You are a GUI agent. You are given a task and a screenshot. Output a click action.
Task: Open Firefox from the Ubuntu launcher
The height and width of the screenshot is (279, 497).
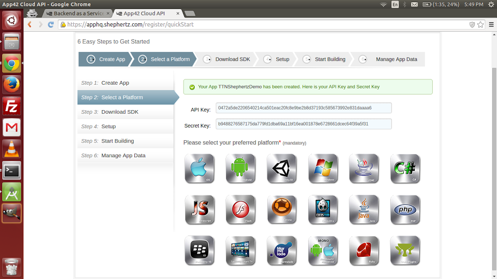click(12, 85)
